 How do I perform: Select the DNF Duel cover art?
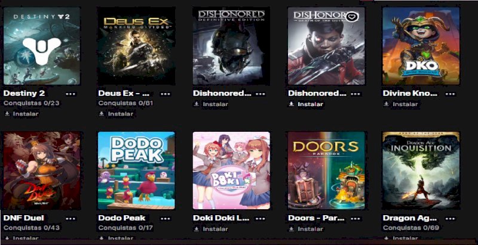42,170
